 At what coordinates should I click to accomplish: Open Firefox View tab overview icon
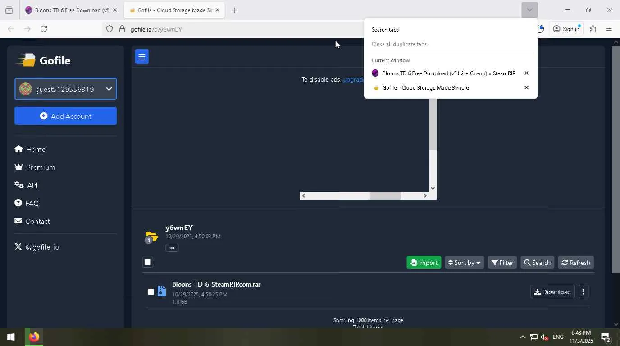tap(9, 10)
